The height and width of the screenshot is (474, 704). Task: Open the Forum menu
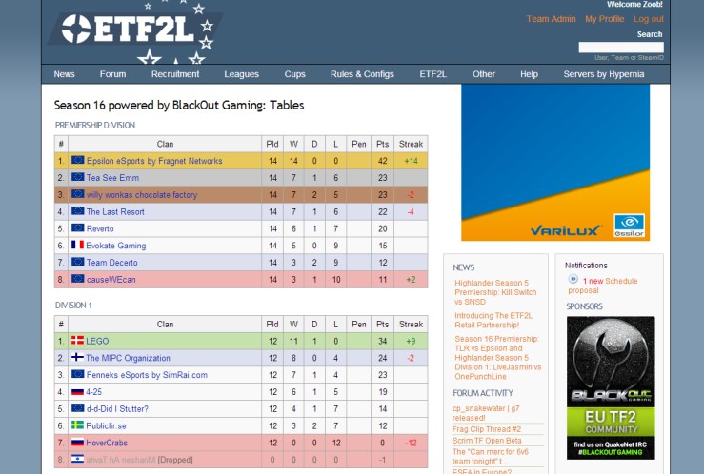[x=112, y=74]
